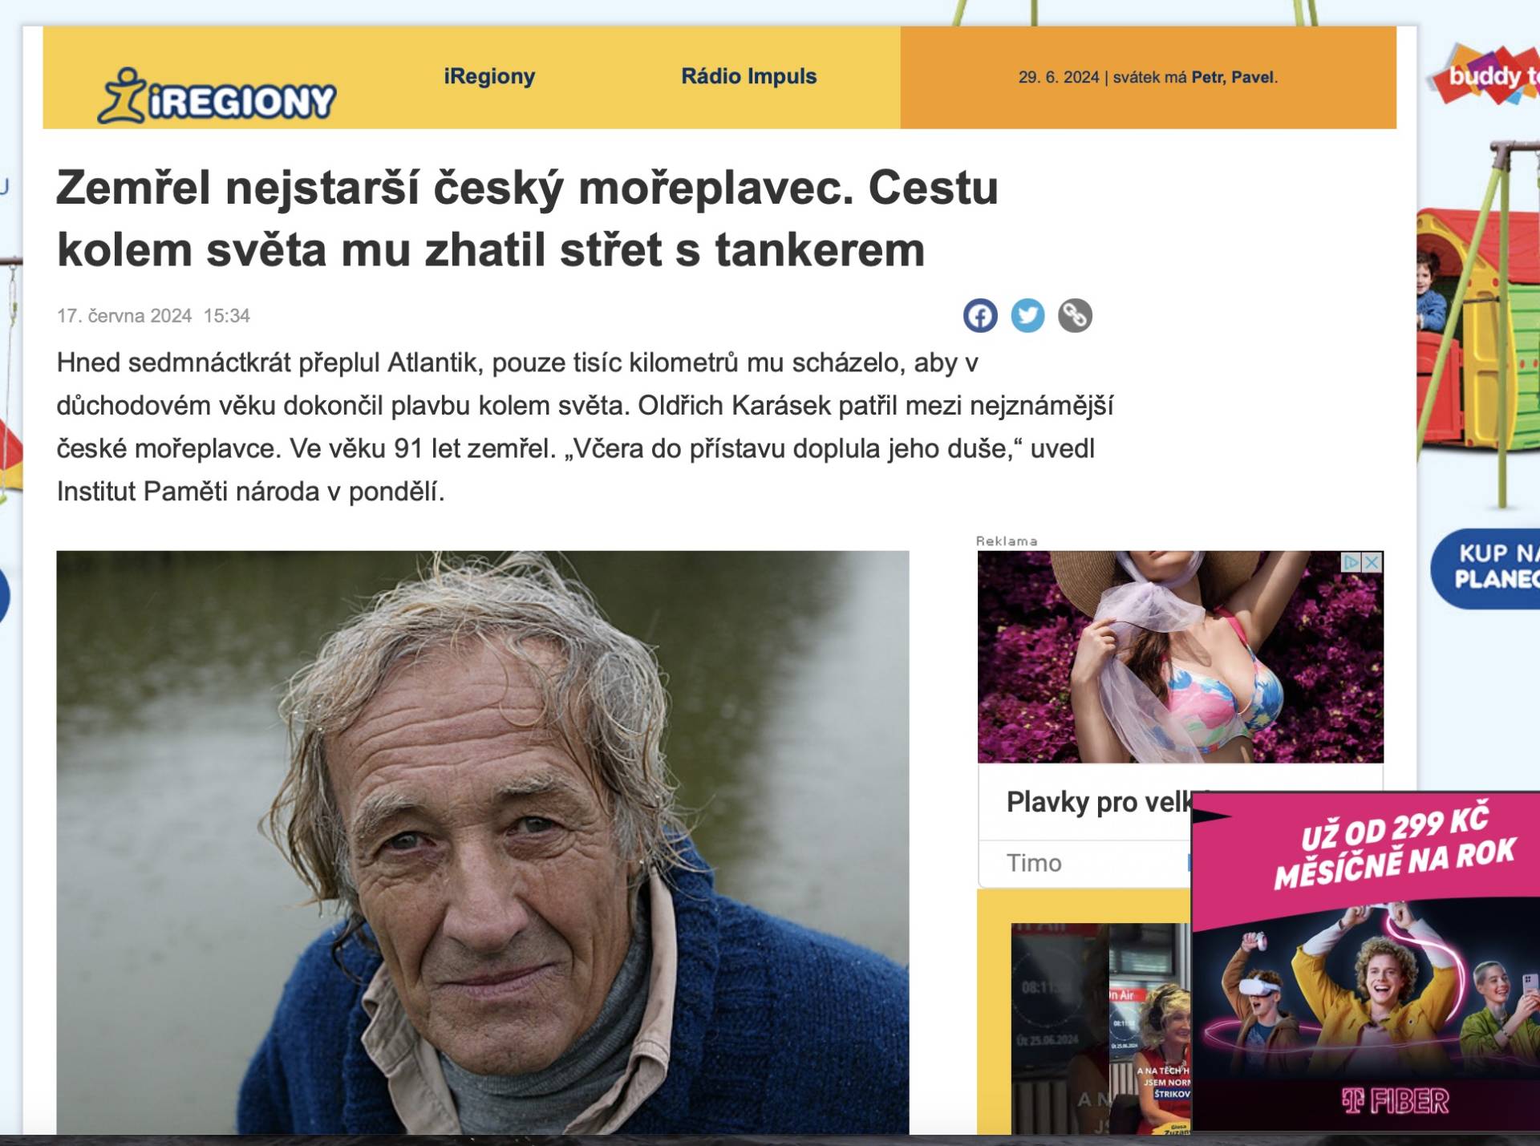Share the article on Twitter
The height and width of the screenshot is (1146, 1540).
1027,315
